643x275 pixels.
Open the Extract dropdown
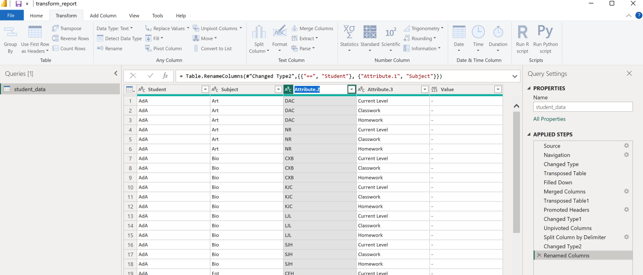[305, 38]
